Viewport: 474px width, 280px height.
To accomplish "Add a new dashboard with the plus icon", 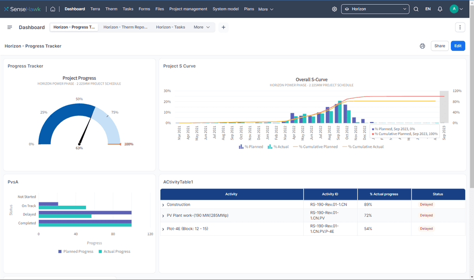I will [x=224, y=27].
